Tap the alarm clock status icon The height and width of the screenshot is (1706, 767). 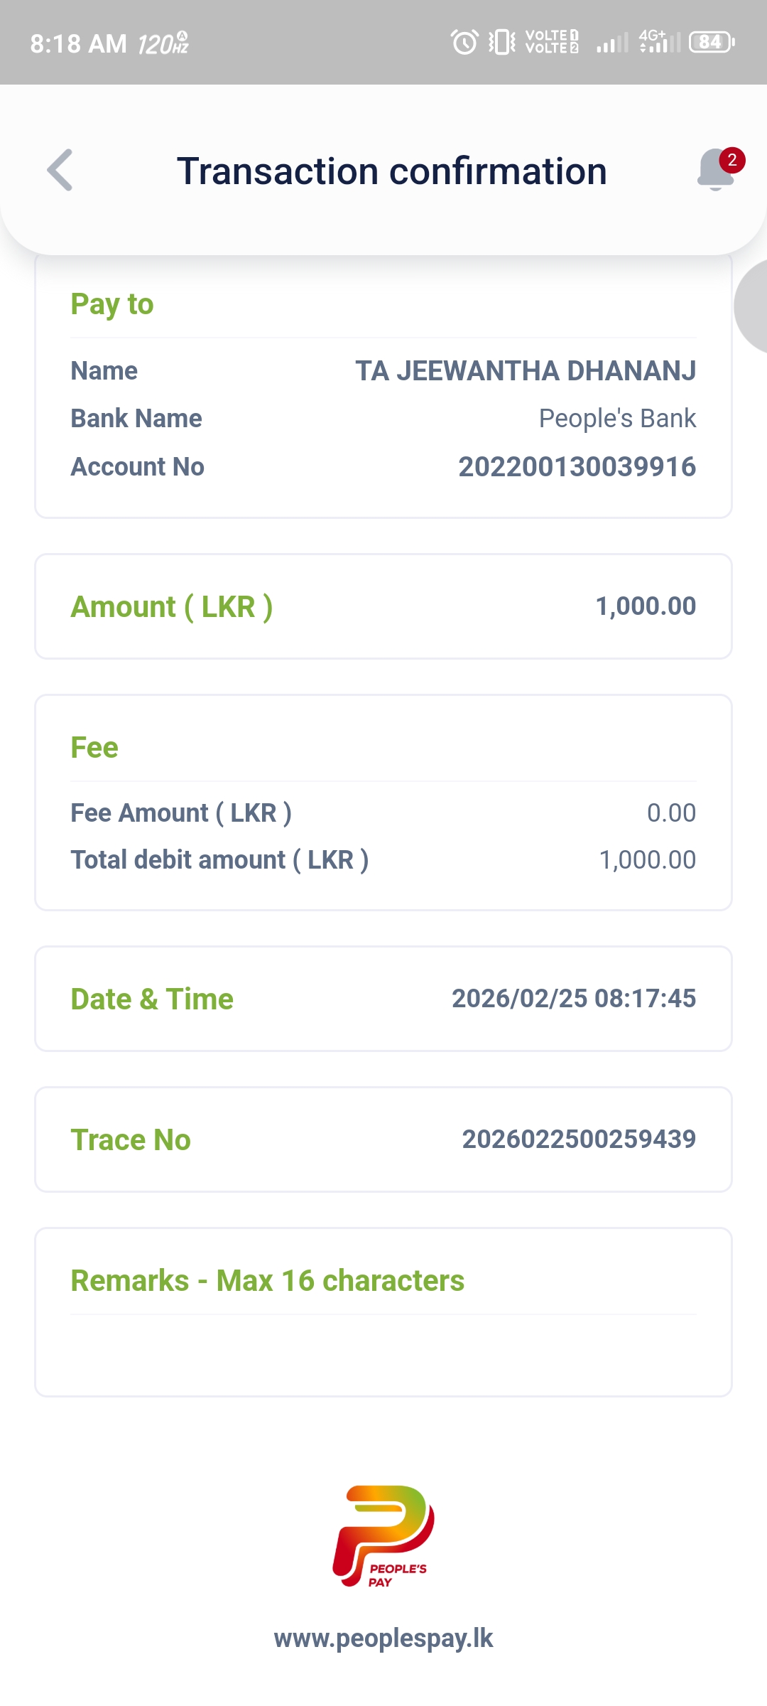coord(464,42)
